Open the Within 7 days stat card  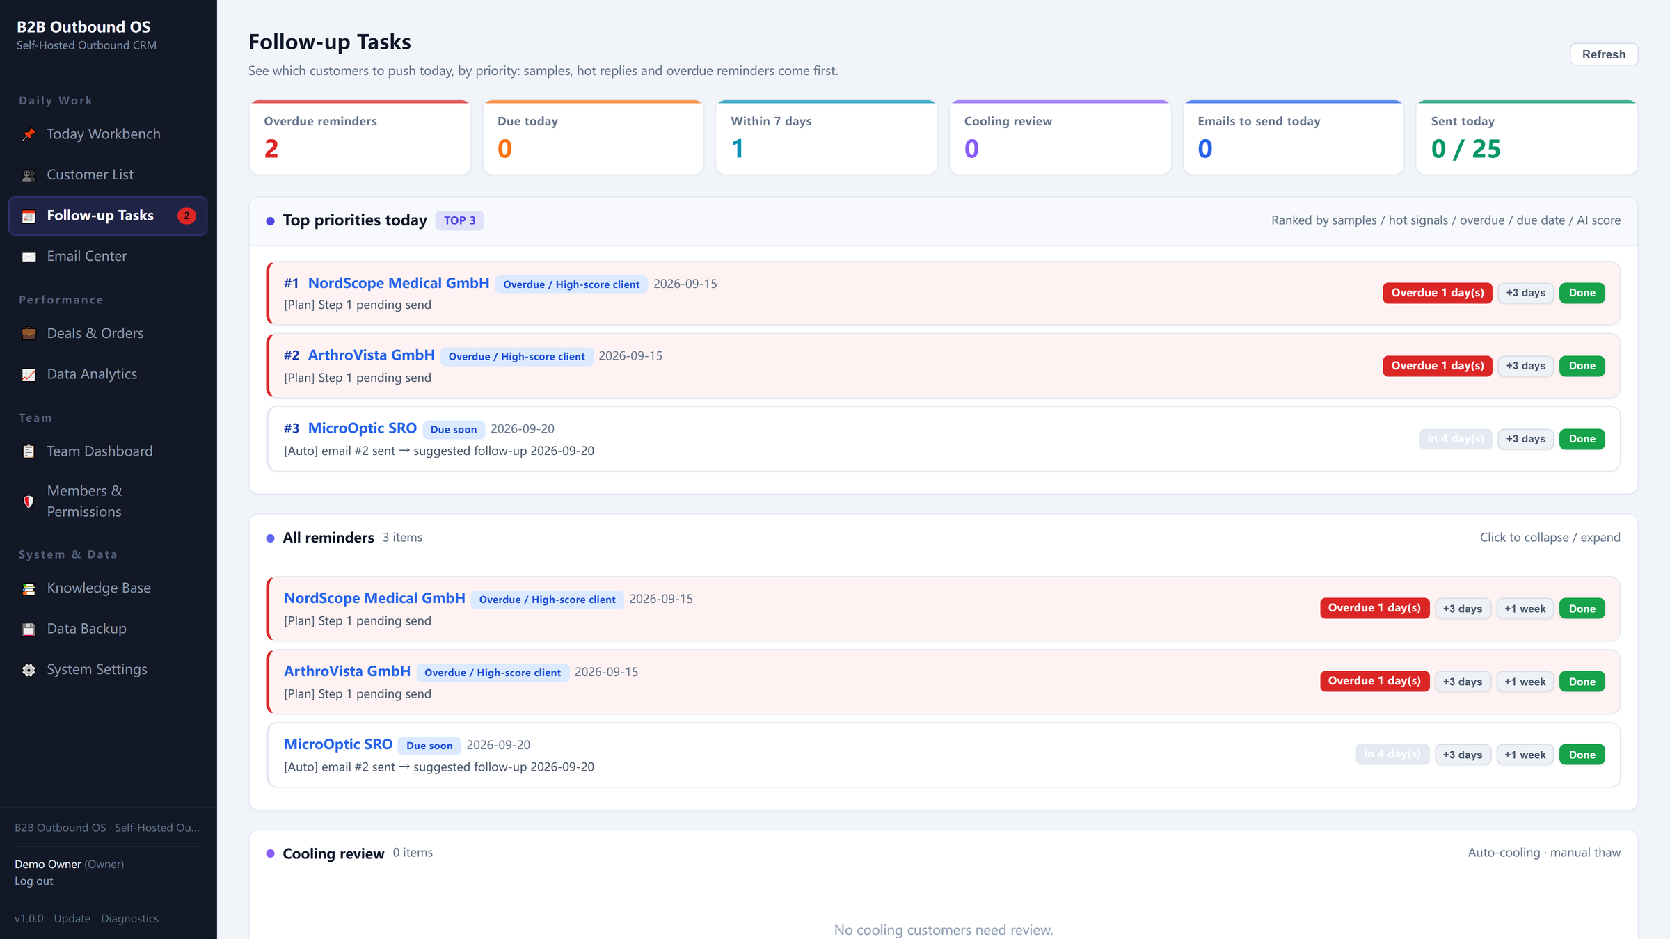(x=827, y=137)
